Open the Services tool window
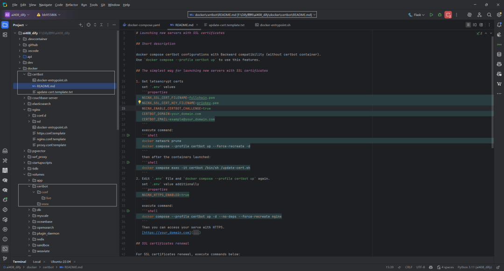This screenshot has width=504, height=271. [5, 229]
